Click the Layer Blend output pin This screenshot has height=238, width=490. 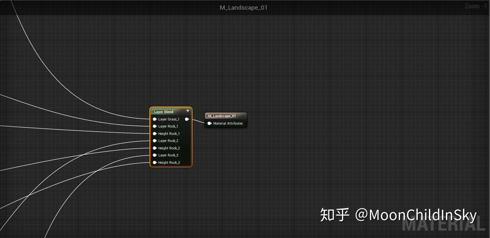pyautogui.click(x=187, y=119)
